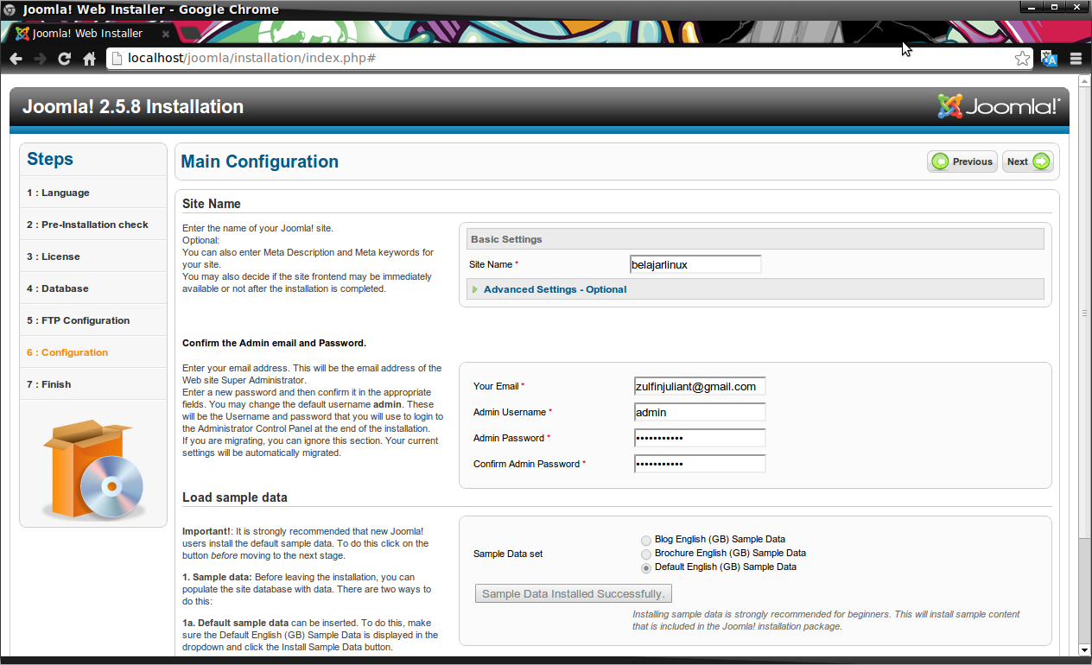1092x665 pixels.
Task: Open the Chrome menu hamburger icon
Action: (x=1076, y=59)
